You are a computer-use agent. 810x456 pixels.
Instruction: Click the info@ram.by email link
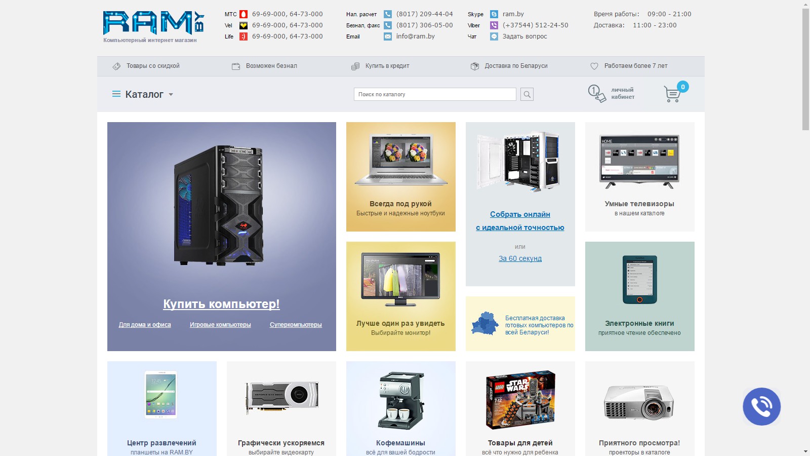(x=415, y=36)
